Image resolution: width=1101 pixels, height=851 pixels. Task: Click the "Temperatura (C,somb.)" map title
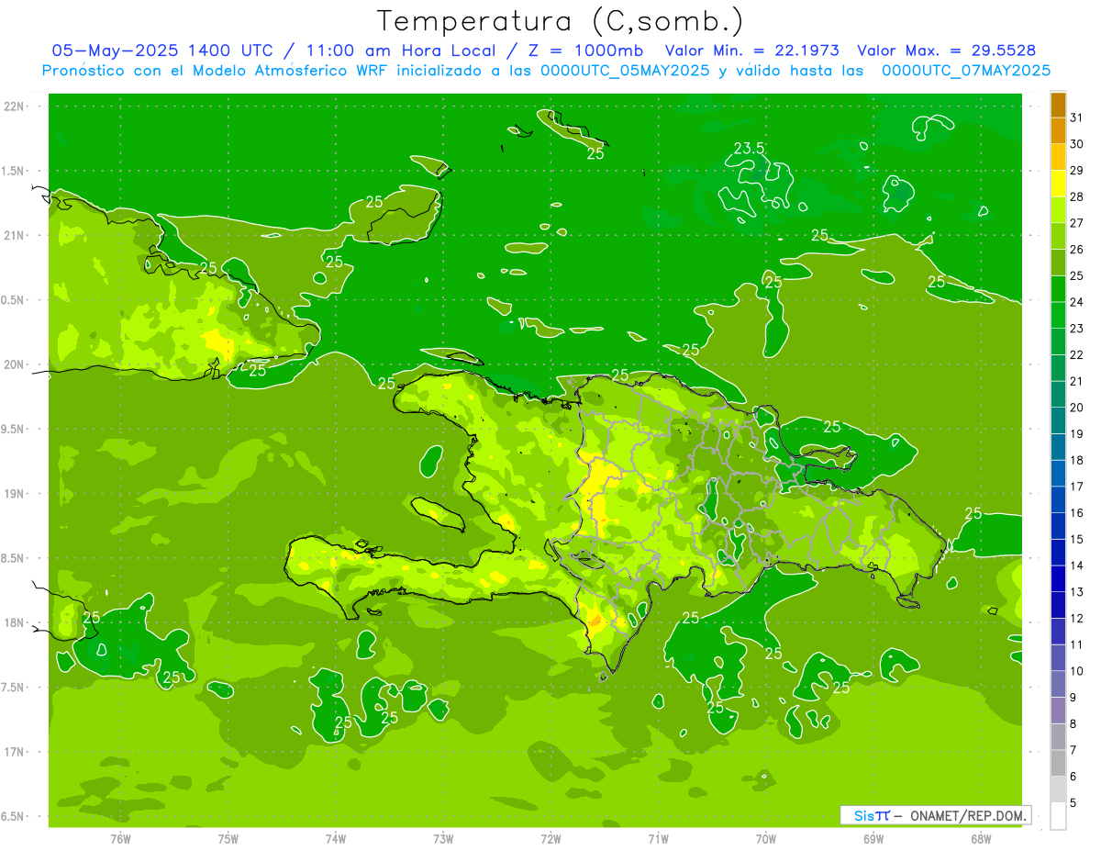[x=561, y=20]
